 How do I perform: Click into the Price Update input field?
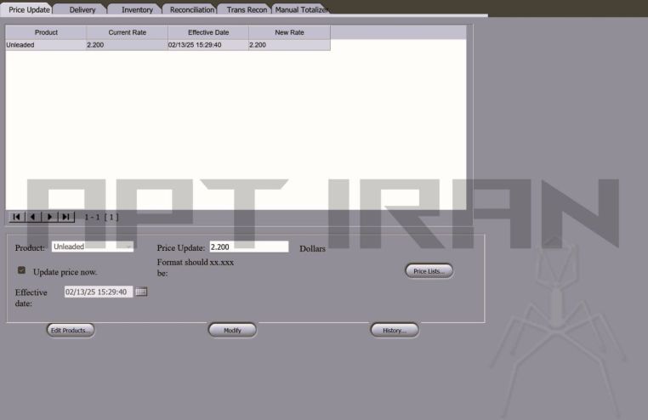tap(249, 247)
